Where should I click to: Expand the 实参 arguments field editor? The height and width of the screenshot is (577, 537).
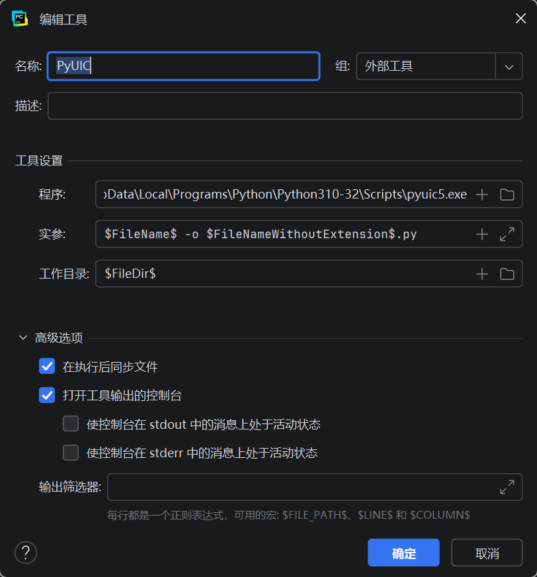pos(507,234)
